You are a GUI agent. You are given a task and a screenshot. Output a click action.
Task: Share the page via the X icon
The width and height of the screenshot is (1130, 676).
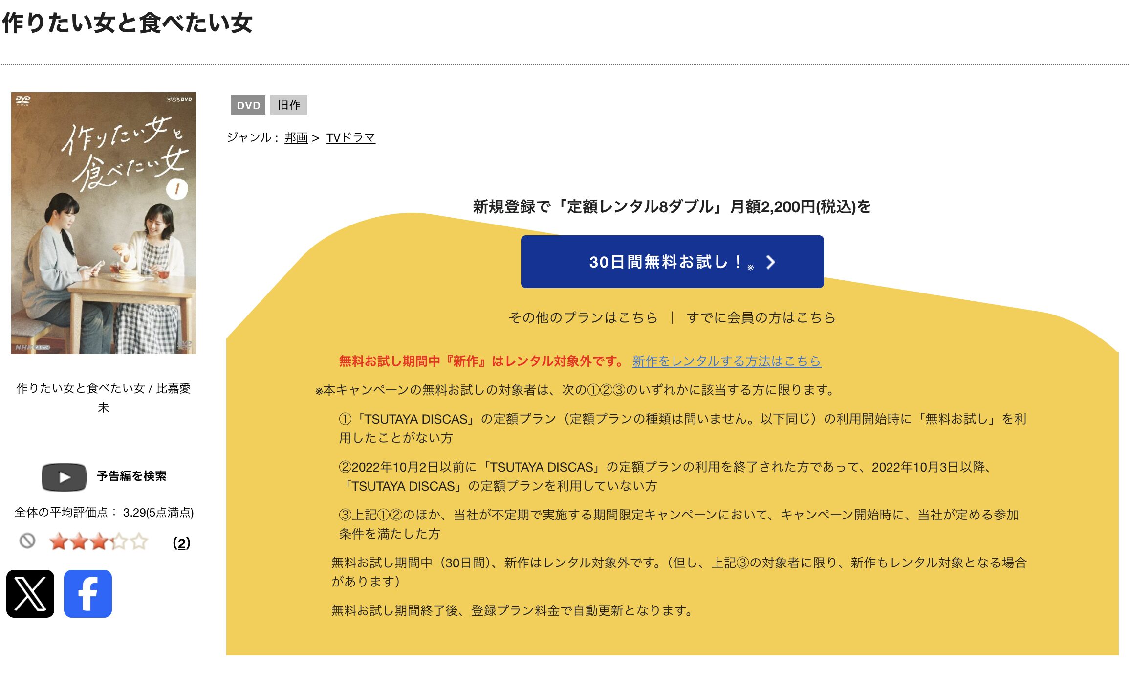(x=31, y=594)
